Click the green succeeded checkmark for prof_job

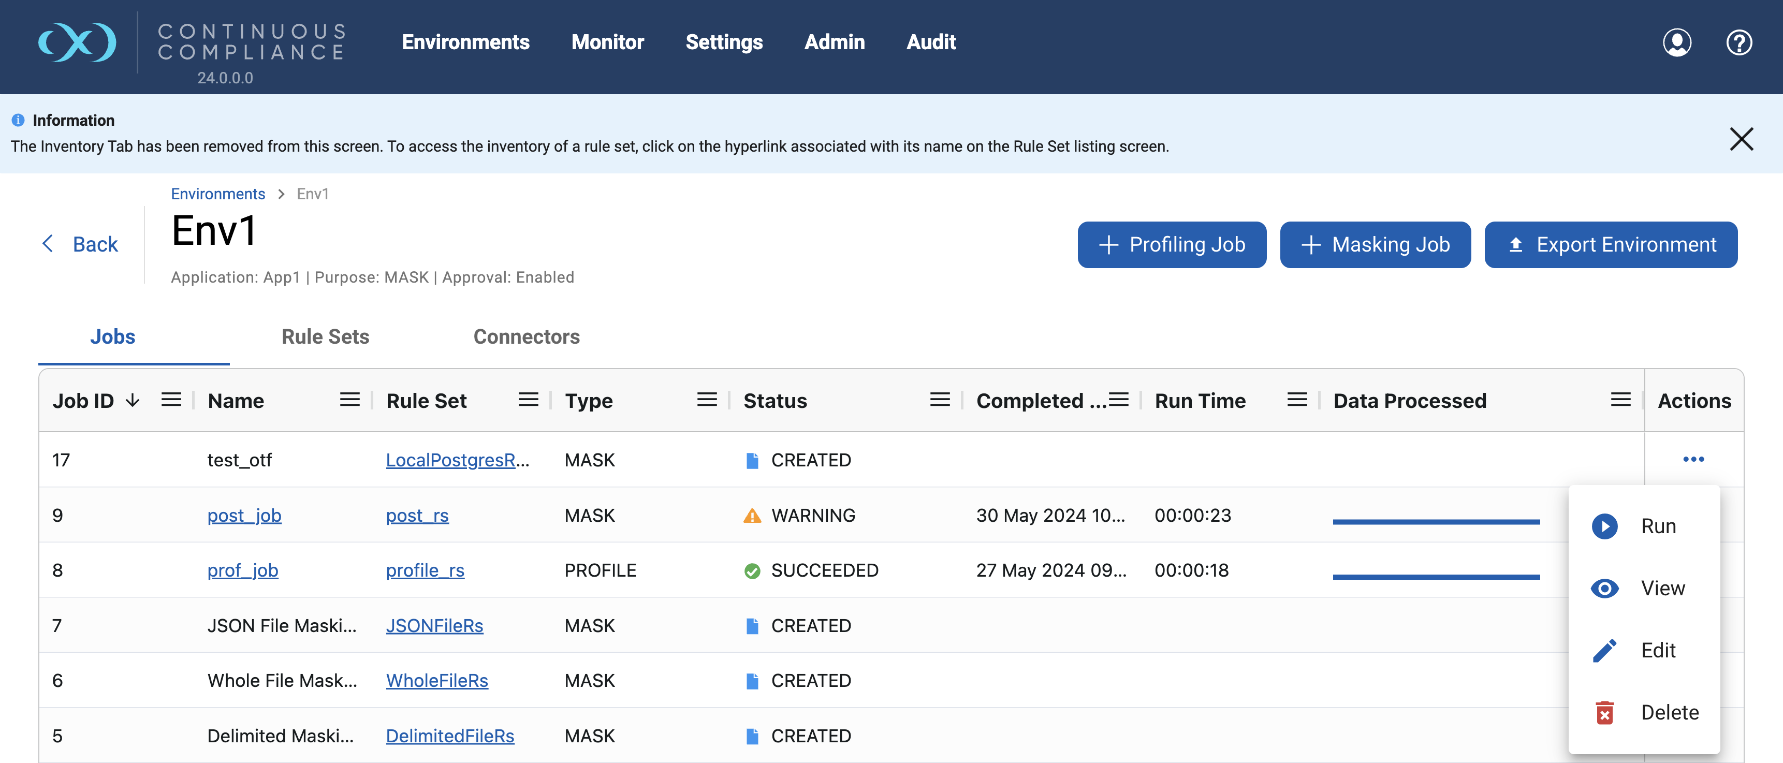[752, 570]
